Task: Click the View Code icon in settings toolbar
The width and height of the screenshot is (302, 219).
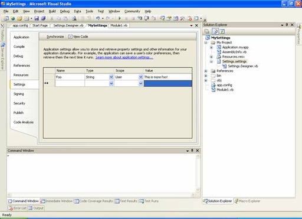Action: coord(70,37)
